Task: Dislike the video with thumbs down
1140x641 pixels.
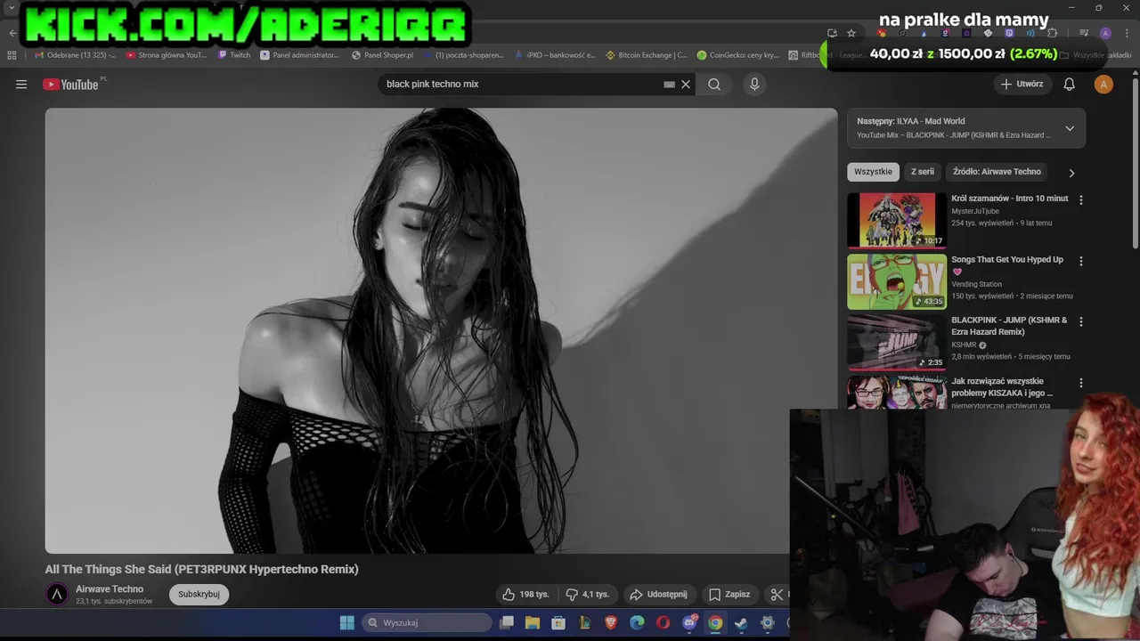Action: (588, 595)
